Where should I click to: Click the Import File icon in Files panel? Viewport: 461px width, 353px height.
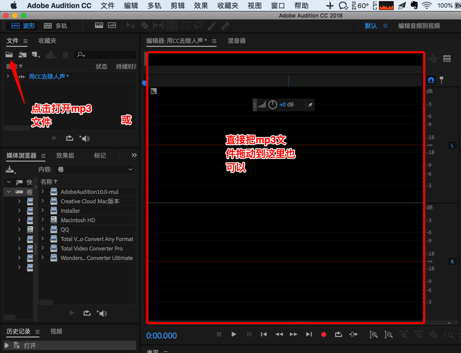pos(22,55)
